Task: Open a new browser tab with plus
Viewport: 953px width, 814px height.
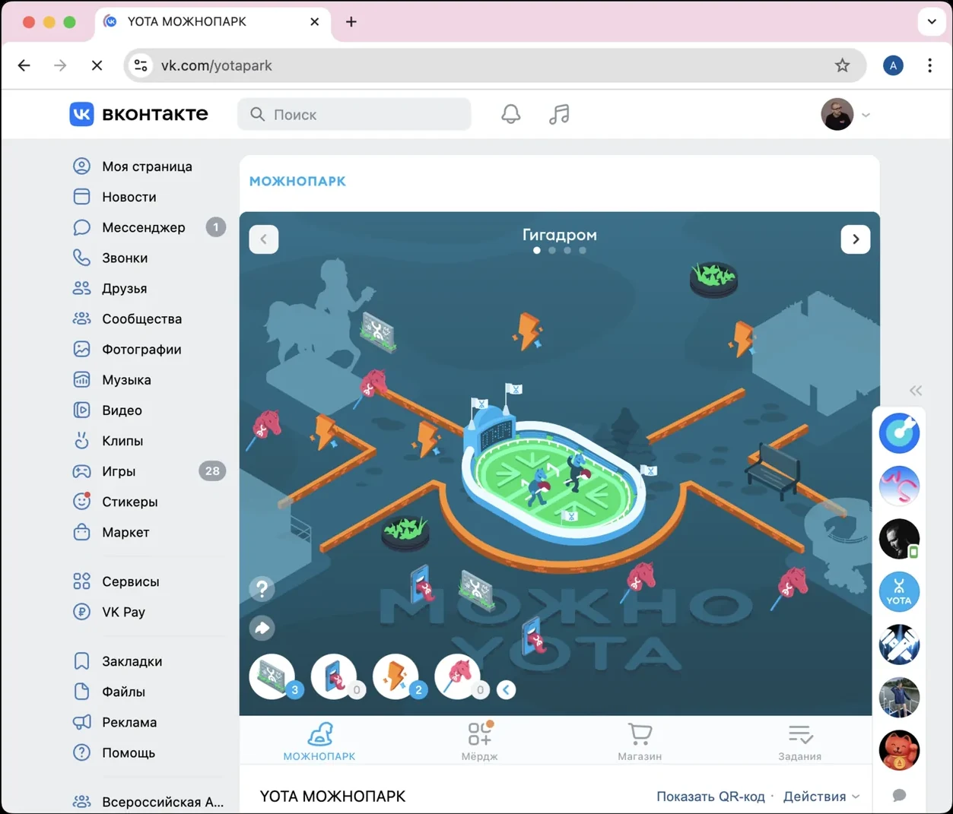Action: pos(351,22)
